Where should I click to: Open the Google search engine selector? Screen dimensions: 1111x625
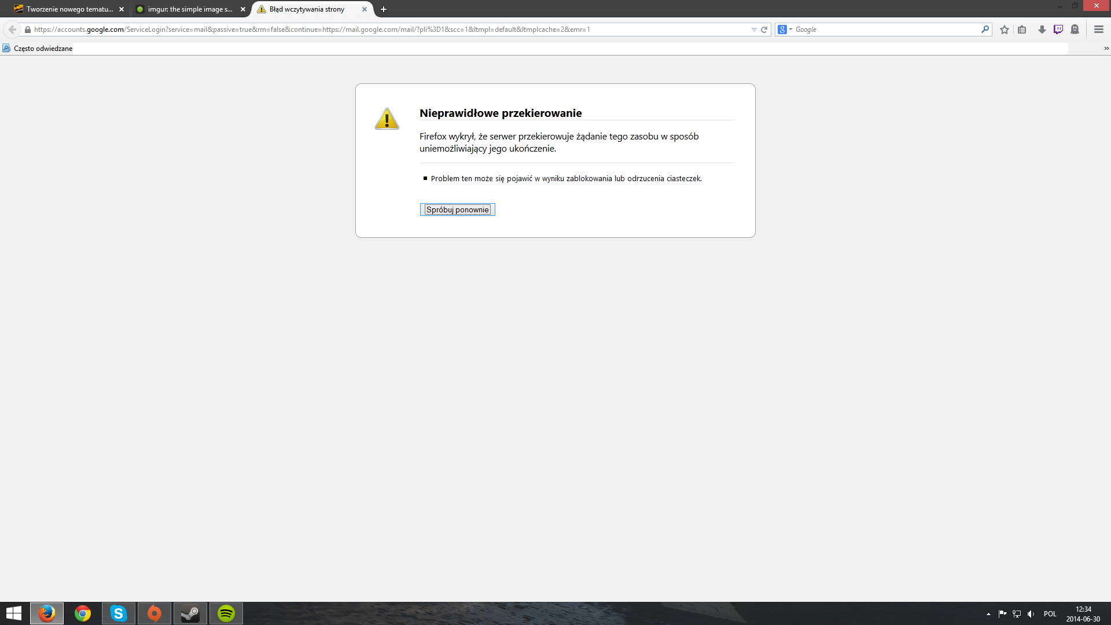point(785,30)
